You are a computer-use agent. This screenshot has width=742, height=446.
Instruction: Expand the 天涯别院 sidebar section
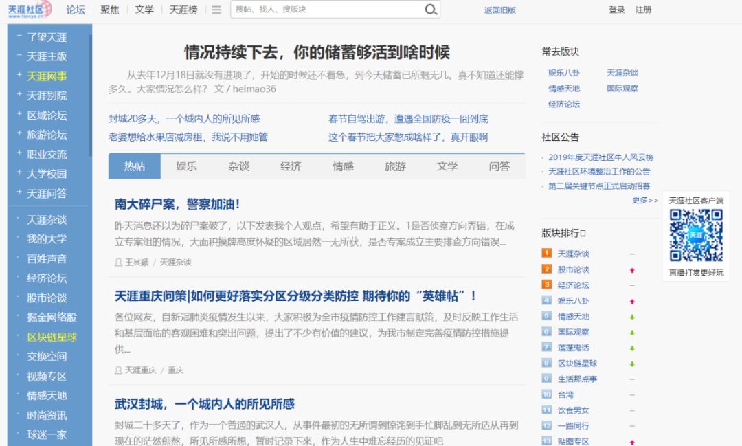point(19,93)
